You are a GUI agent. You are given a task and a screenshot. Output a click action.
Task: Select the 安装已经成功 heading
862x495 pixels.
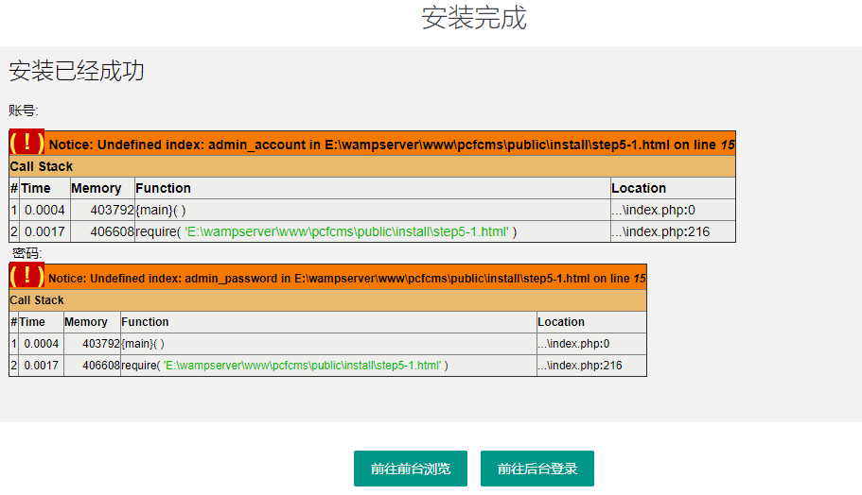pyautogui.click(x=77, y=71)
